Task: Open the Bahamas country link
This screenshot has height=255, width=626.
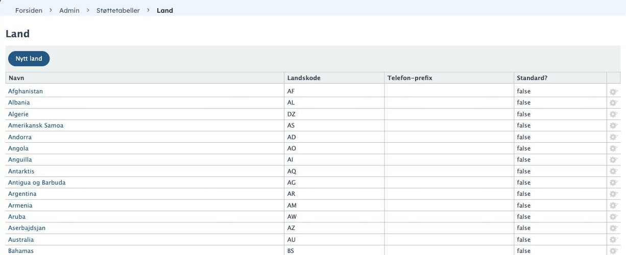Action: [x=21, y=251]
